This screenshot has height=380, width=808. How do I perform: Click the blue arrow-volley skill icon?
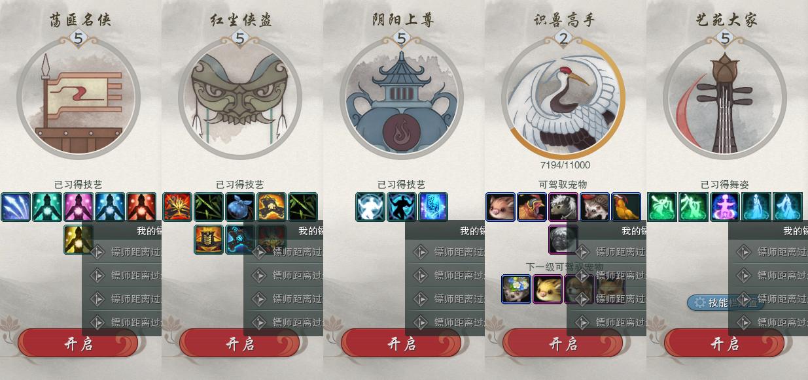pos(16,207)
